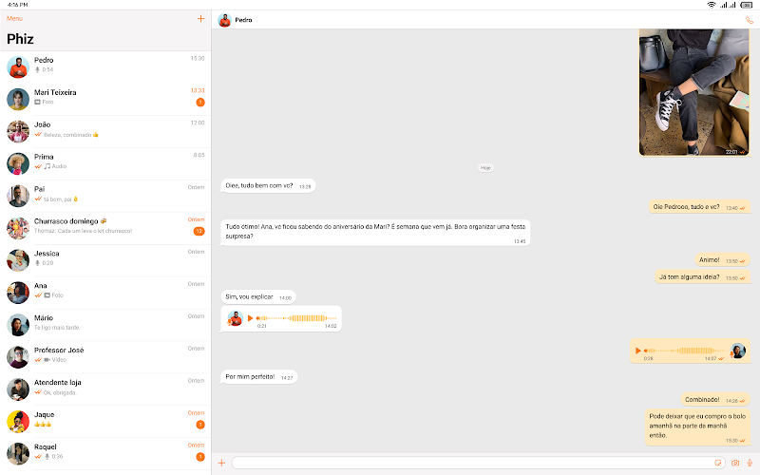Image resolution: width=760 pixels, height=475 pixels.
Task: Start a voice call with Pedro
Action: 749,20
